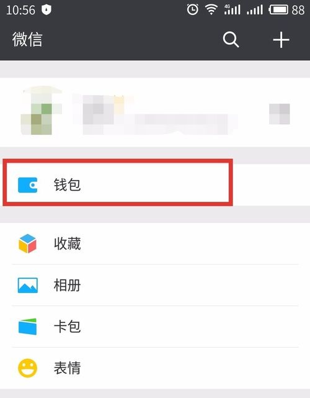Open the 钱包 wallet entry
310x398 pixels.
click(x=155, y=185)
